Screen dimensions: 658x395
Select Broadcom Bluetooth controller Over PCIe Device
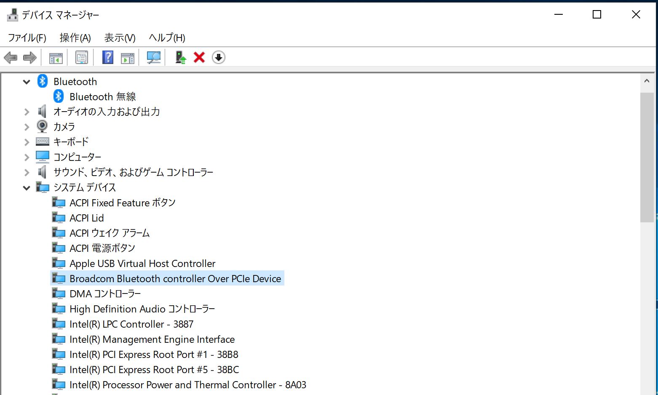pyautogui.click(x=175, y=278)
